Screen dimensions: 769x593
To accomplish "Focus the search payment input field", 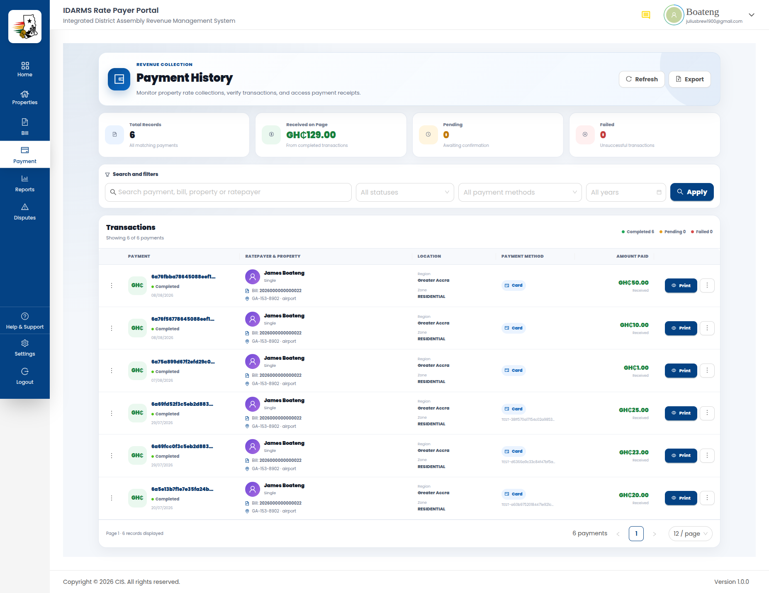I will [228, 192].
